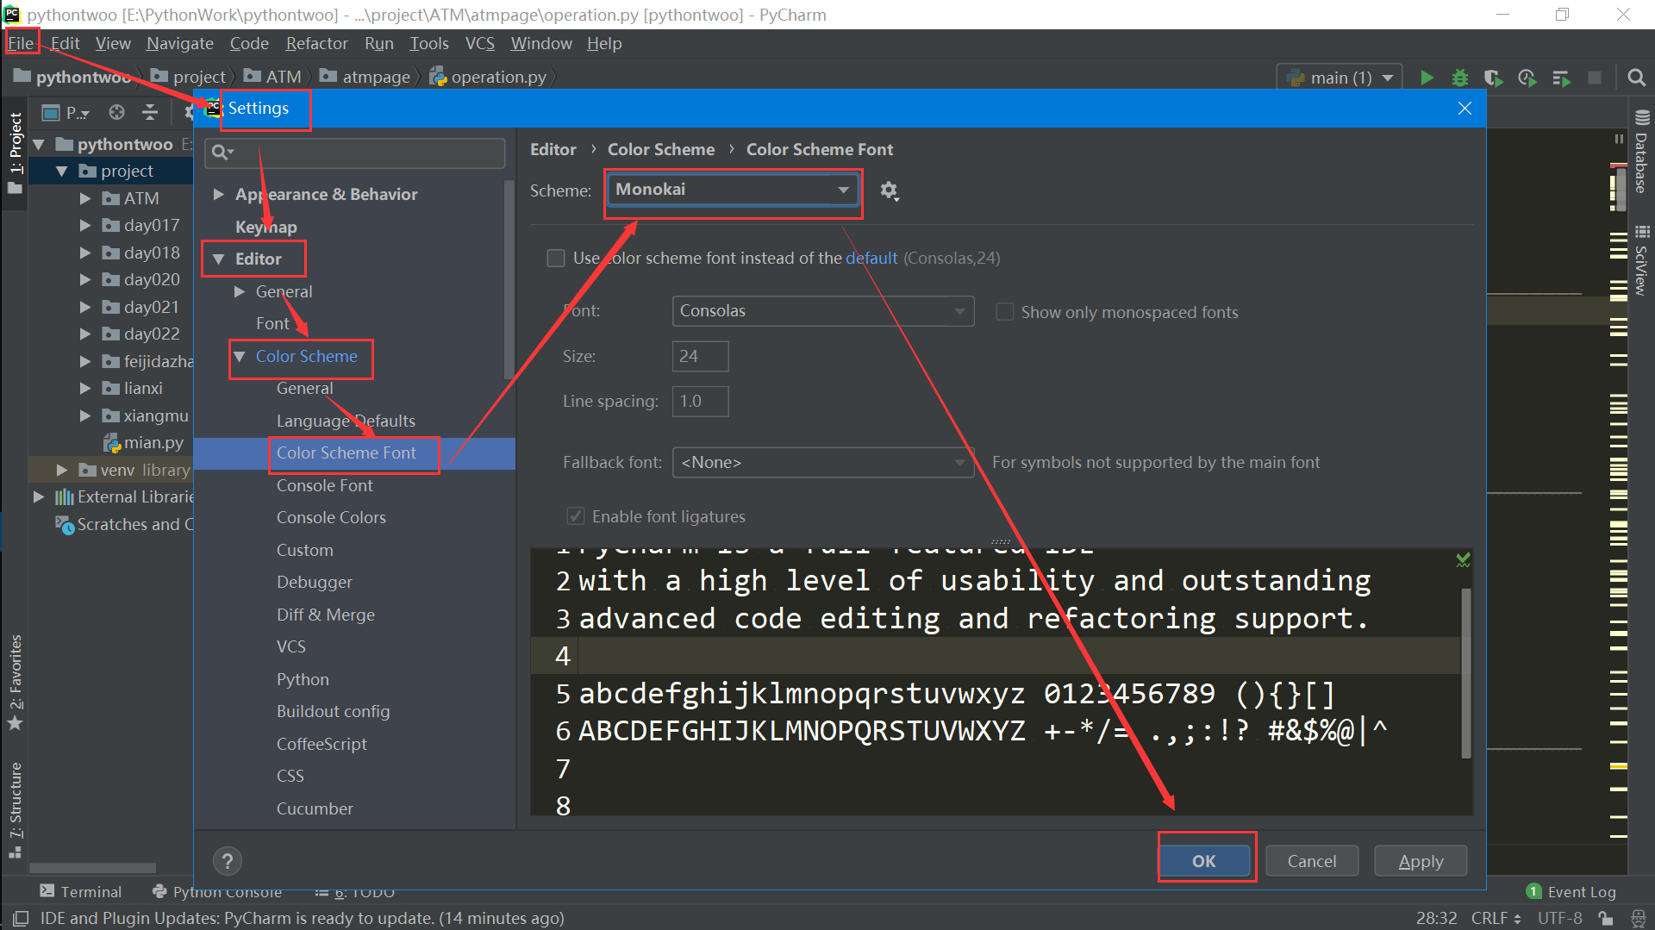The image size is (1655, 930).
Task: Open the SciView side panel
Action: pyautogui.click(x=1641, y=260)
